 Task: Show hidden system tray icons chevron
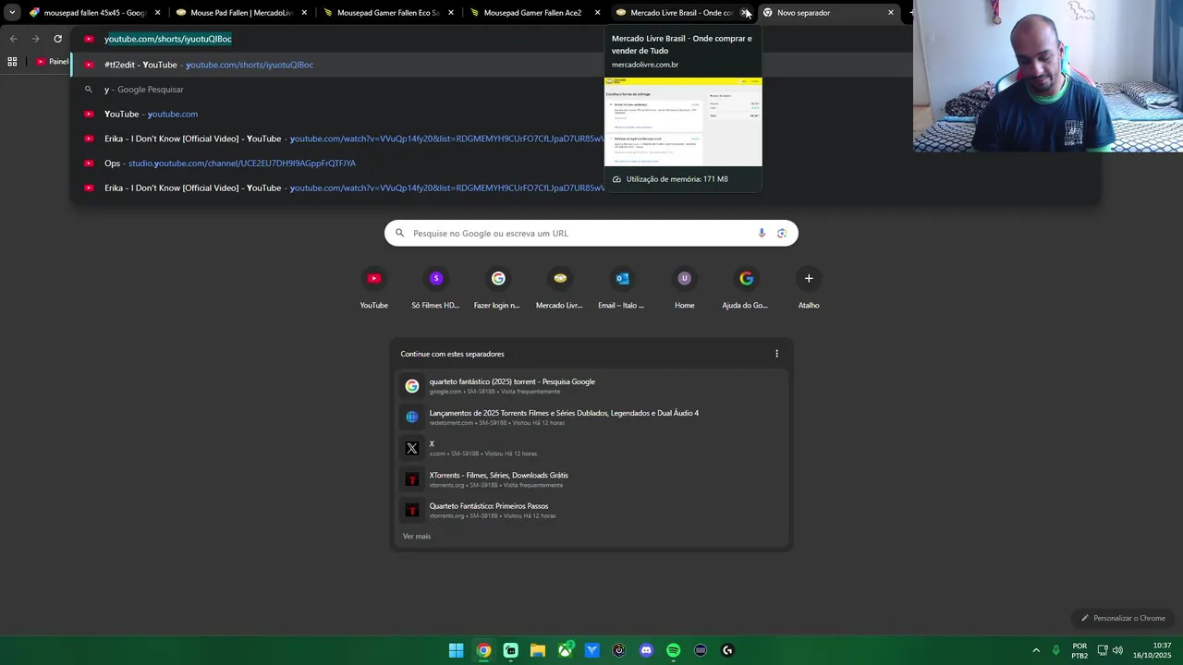1036,650
